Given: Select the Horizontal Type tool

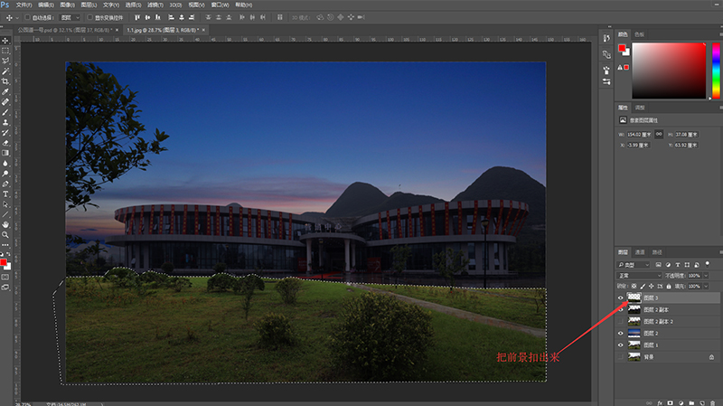Looking at the screenshot, I should 5,194.
